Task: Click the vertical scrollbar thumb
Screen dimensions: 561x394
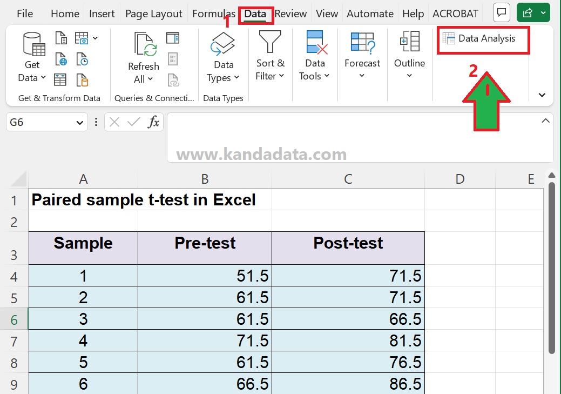Action: pos(552,268)
